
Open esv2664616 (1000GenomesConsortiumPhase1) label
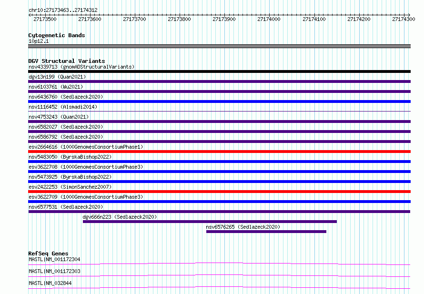tap(86, 147)
